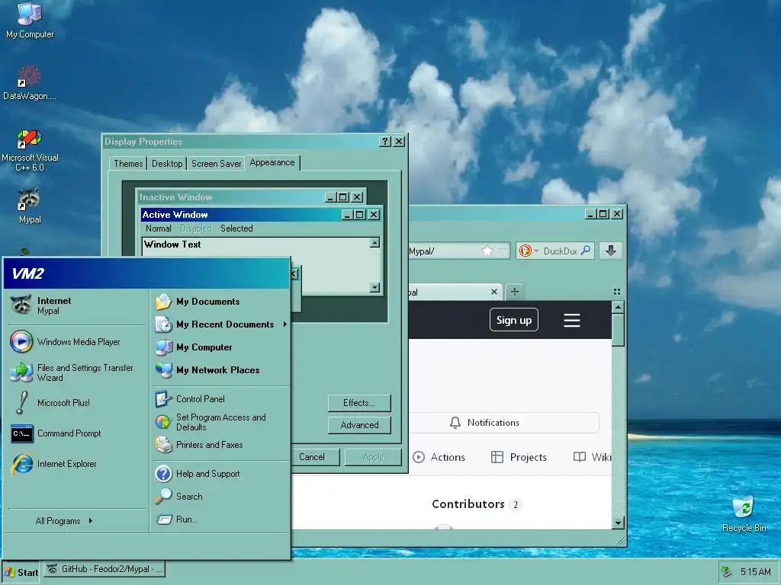Screen dimensions: 781x585
Task: Click the preview Window Text scroll down arrow
Action: 374,287
